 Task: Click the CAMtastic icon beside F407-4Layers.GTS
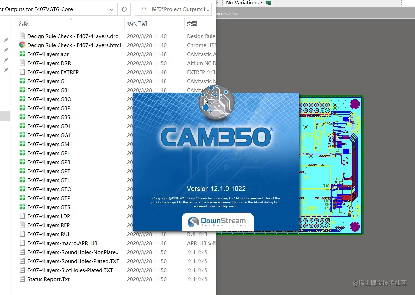(22, 207)
